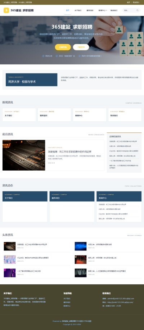
Task: Click 一文了解求职招聘与找工作的关系 in the sidebar list
Action: (120, 161)
